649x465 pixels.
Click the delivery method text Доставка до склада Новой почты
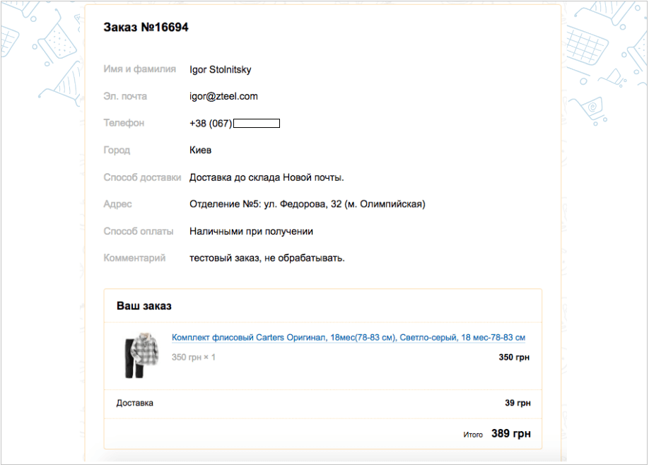click(x=267, y=177)
